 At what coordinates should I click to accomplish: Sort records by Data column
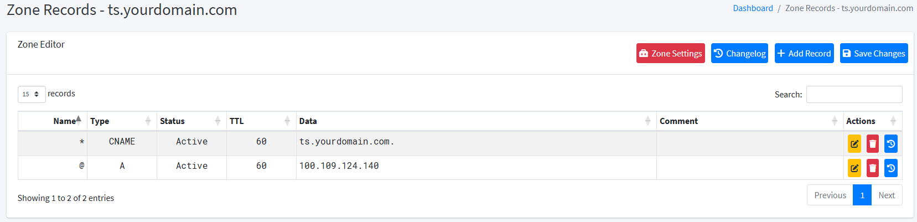coord(476,121)
